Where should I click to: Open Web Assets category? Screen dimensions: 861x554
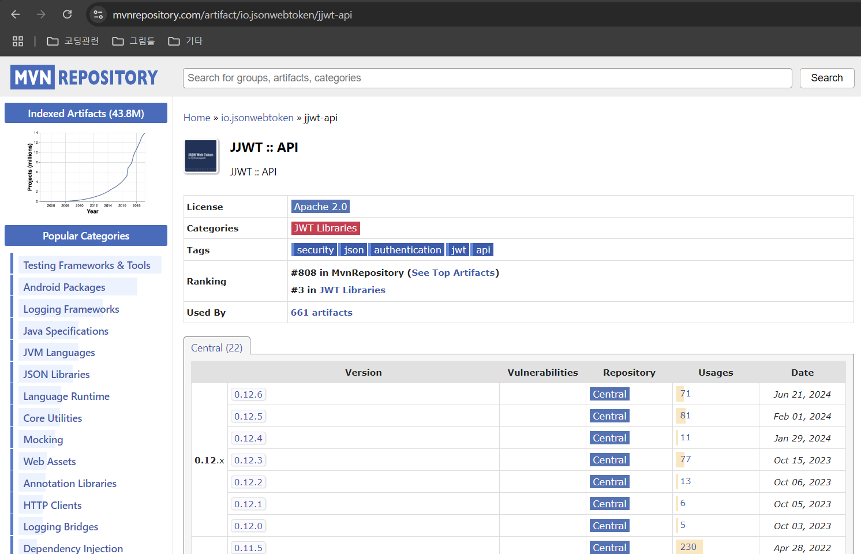pyautogui.click(x=50, y=462)
